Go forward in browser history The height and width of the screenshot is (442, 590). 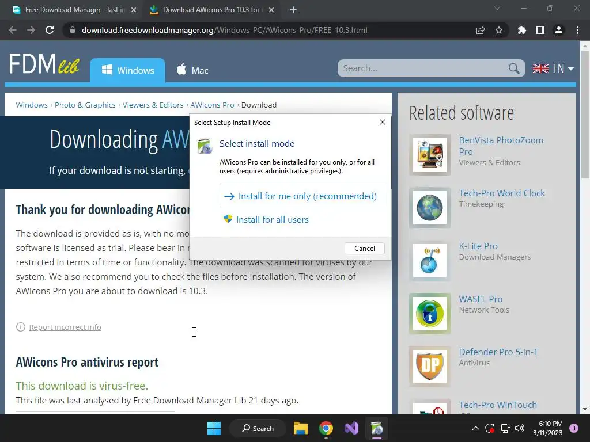coord(31,30)
